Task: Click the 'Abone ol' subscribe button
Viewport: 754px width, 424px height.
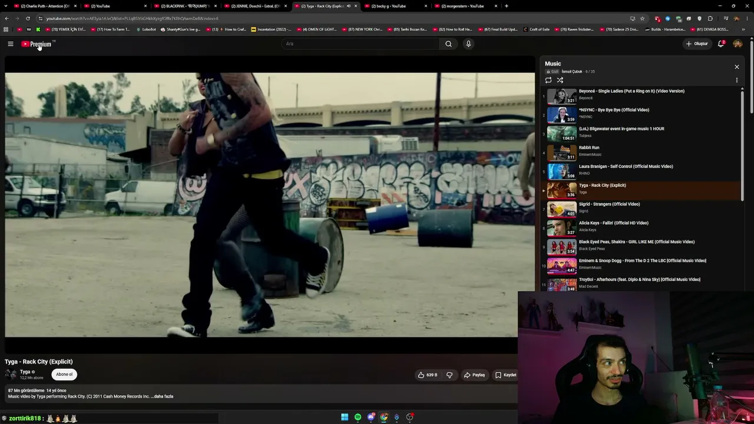Action: tap(64, 375)
